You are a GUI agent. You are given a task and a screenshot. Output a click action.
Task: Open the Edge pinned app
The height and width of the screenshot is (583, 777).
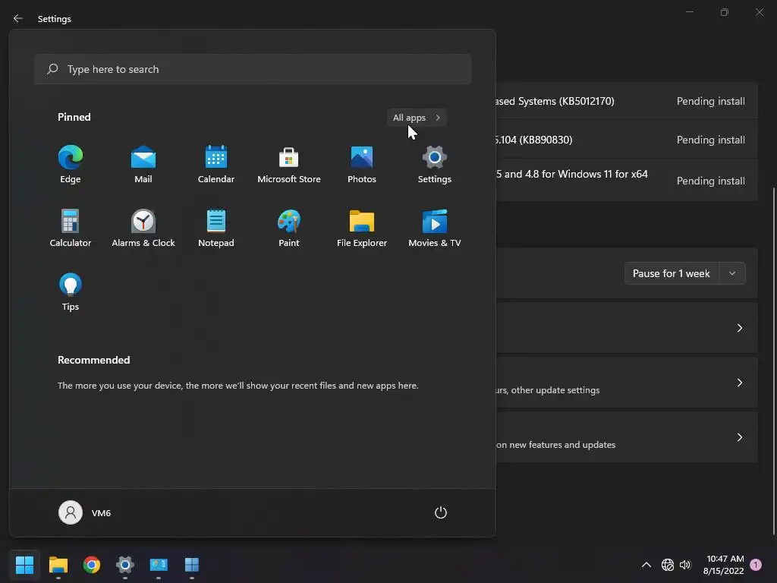(x=71, y=165)
